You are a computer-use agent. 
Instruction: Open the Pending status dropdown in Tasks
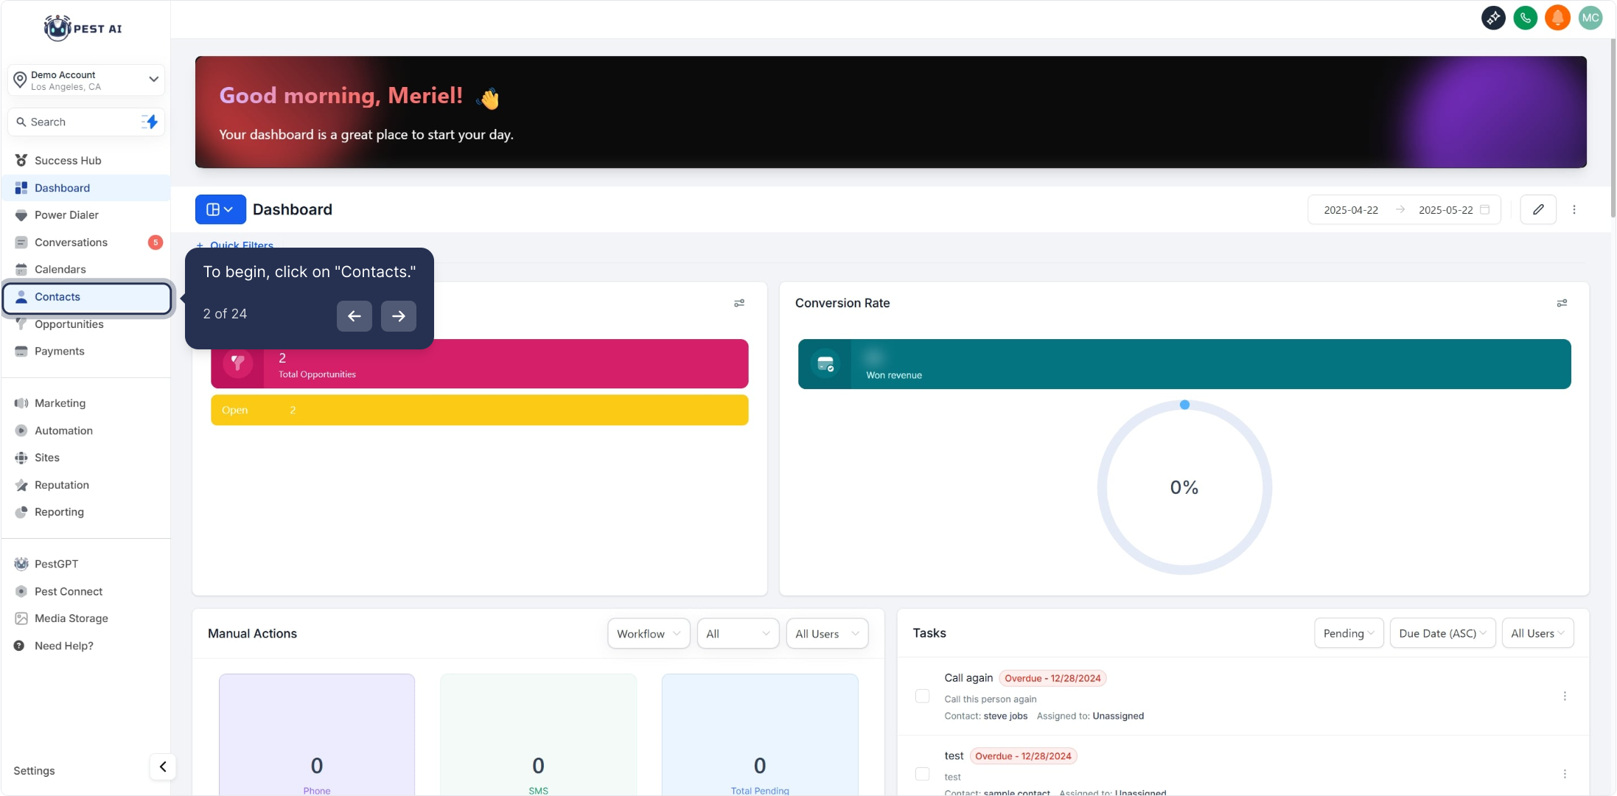[x=1349, y=633]
